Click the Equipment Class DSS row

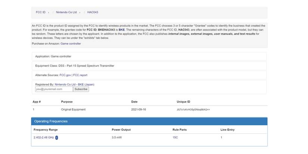75,66
